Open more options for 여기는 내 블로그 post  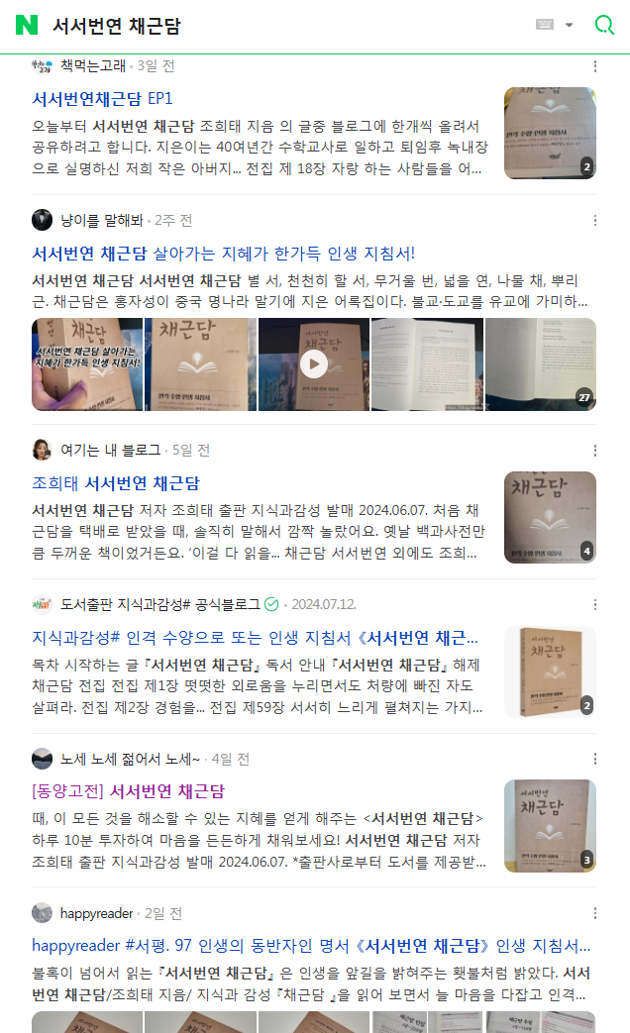click(x=595, y=451)
